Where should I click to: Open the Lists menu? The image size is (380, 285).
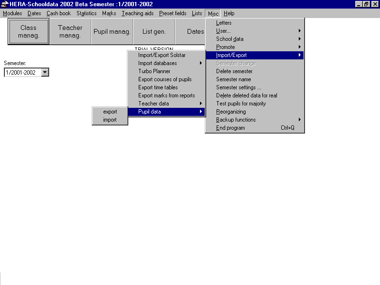pos(197,13)
